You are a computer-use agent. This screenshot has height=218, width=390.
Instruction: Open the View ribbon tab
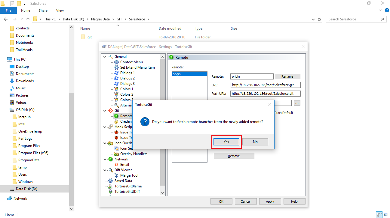coord(60,10)
